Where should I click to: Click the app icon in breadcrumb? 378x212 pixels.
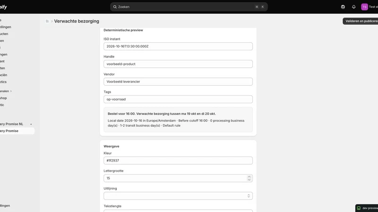[47, 21]
